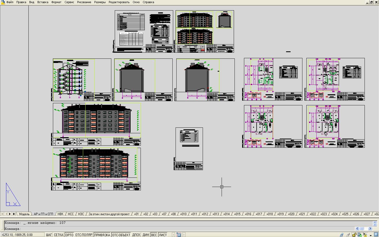The width and height of the screenshot is (379, 237).
Task: Jump to the last layout tab arrow
Action: coord(14,214)
